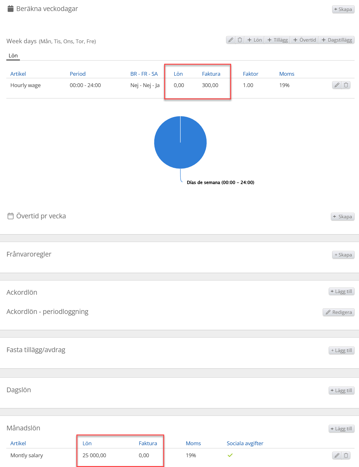Add Övertid to Week days

pyautogui.click(x=304, y=40)
